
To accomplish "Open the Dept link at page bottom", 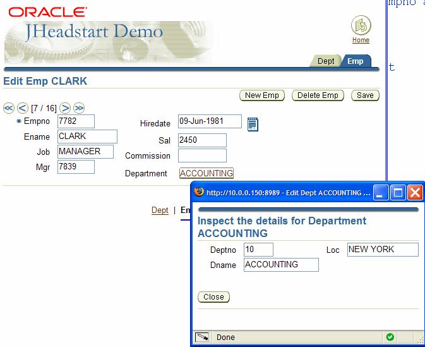I will [160, 210].
